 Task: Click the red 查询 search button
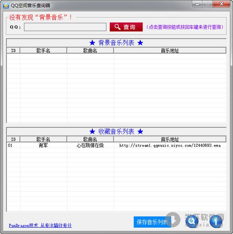(x=126, y=27)
